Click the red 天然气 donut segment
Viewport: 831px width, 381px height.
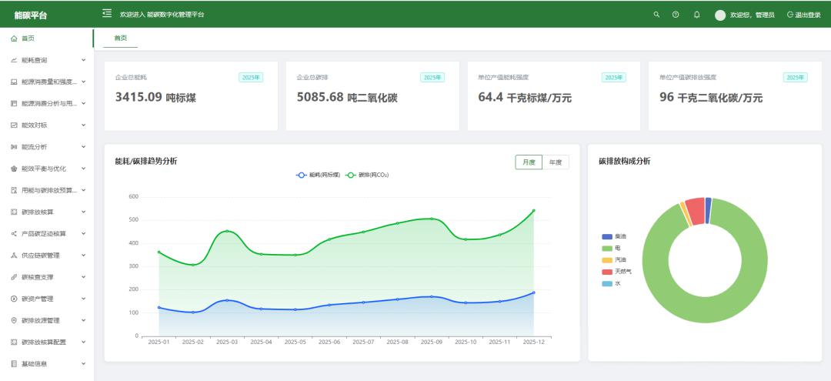[696, 212]
